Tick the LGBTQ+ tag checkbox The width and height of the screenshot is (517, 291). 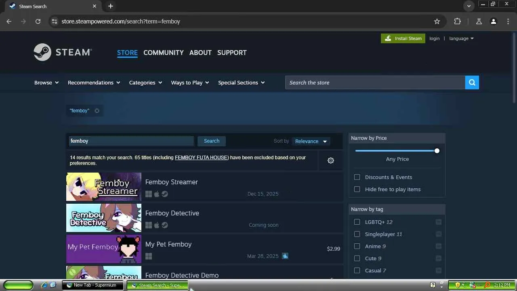[357, 222]
